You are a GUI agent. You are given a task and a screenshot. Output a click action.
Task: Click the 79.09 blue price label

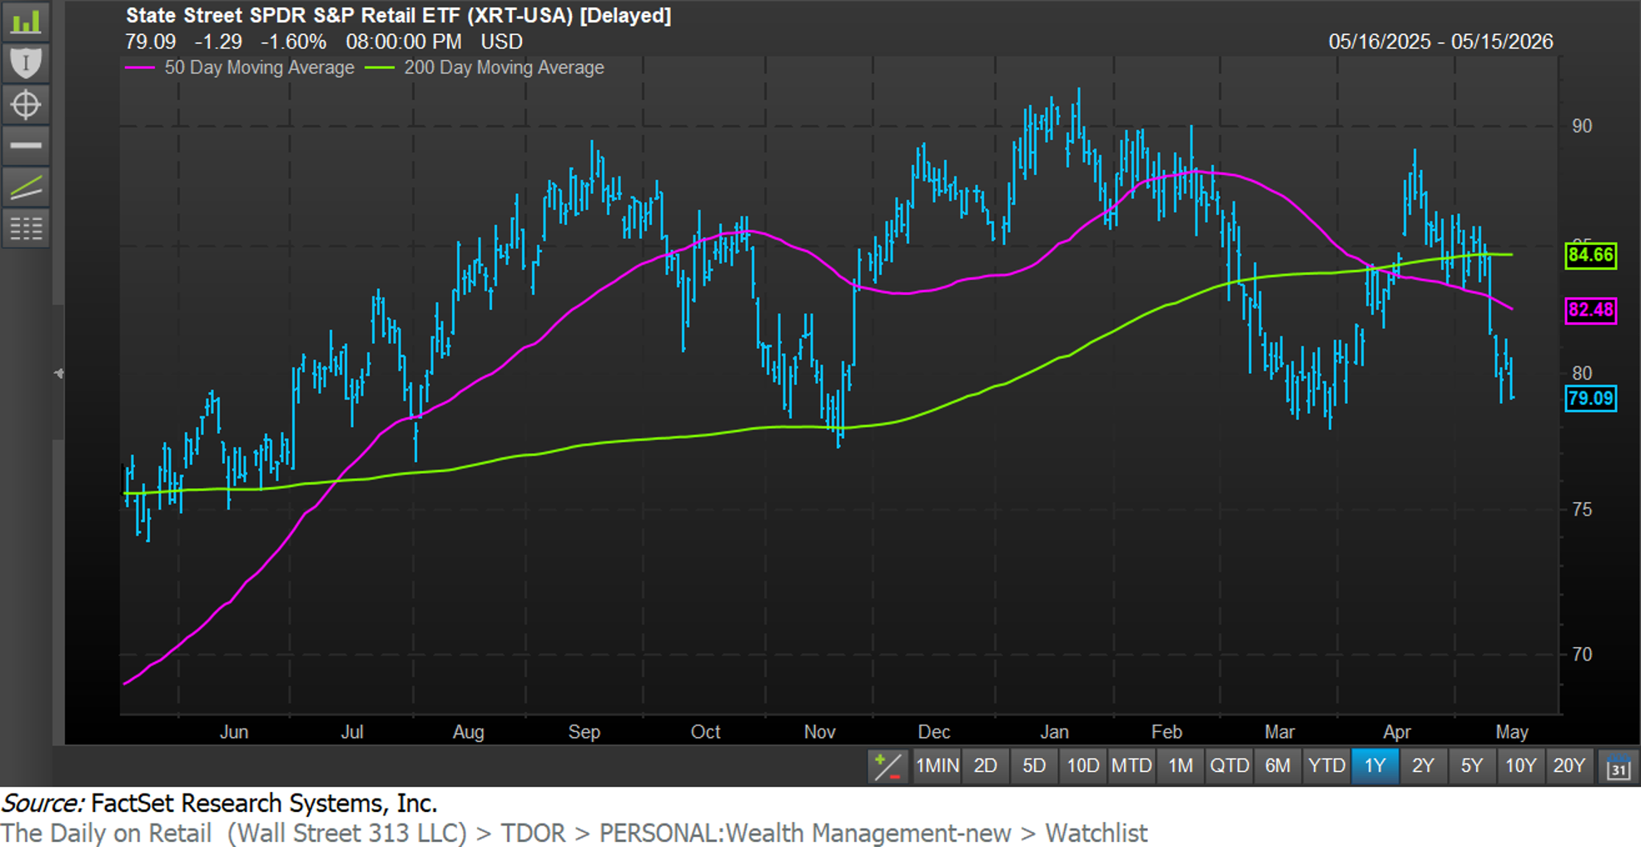tap(1591, 398)
